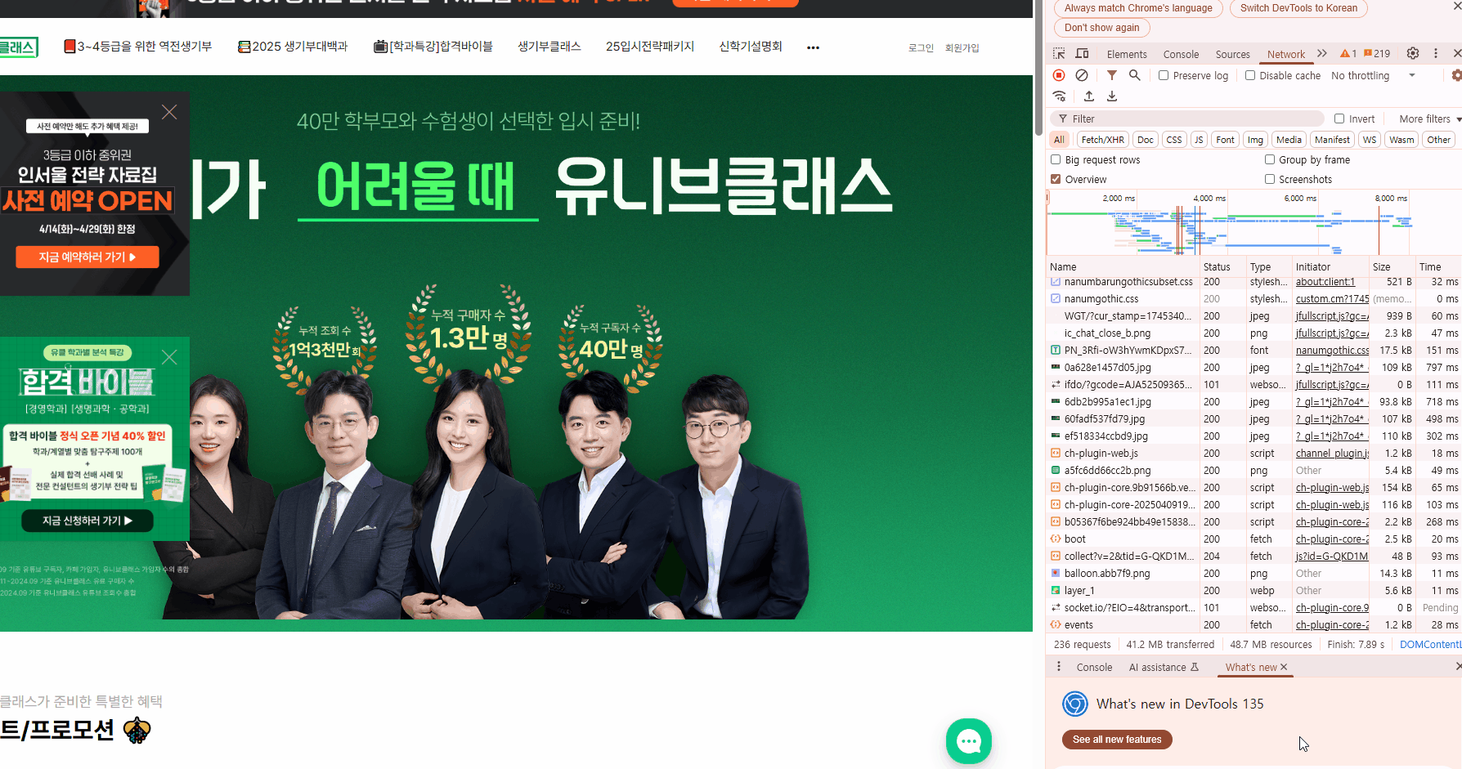This screenshot has width=1462, height=769.
Task: Enable Big request rows checkbox
Action: pos(1056,159)
